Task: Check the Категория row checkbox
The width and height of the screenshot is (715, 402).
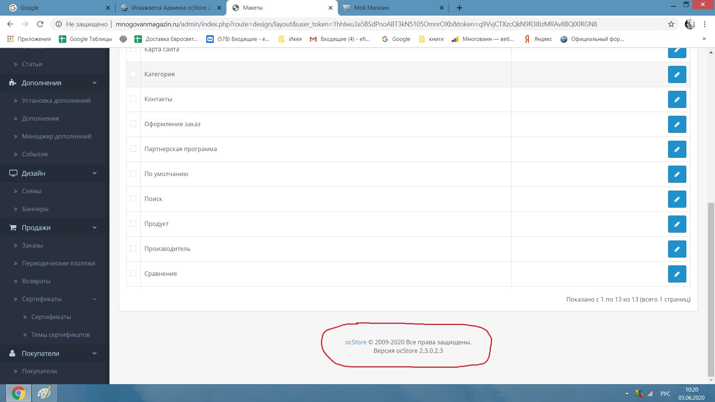Action: click(x=133, y=74)
